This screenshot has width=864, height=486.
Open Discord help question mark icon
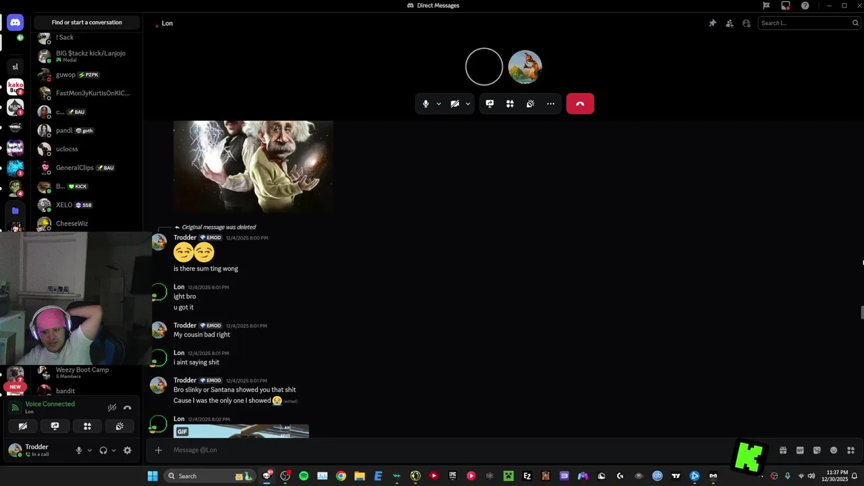tap(805, 5)
